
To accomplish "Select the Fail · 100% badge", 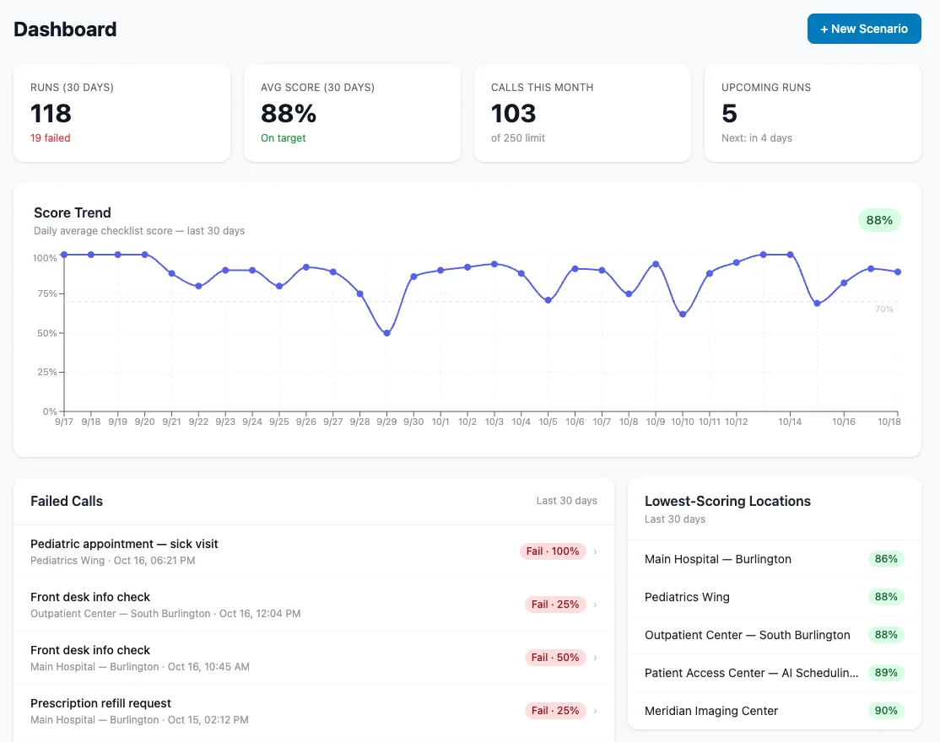I will pyautogui.click(x=552, y=551).
